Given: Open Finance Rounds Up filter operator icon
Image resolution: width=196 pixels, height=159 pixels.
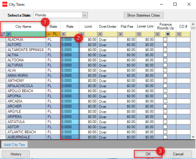Looking at the screenshot, I should click(157, 34).
